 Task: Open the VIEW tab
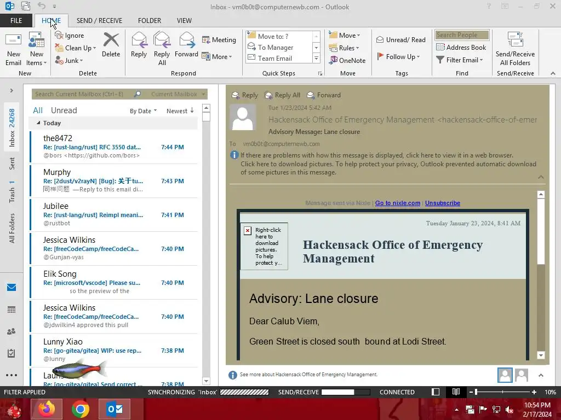coord(184,20)
